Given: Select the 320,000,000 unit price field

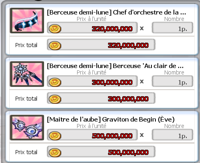Looking at the screenshot, I should point(92,28).
